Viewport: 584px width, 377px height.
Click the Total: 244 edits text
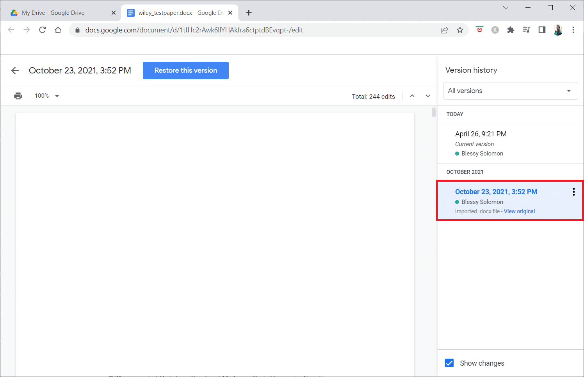(373, 96)
